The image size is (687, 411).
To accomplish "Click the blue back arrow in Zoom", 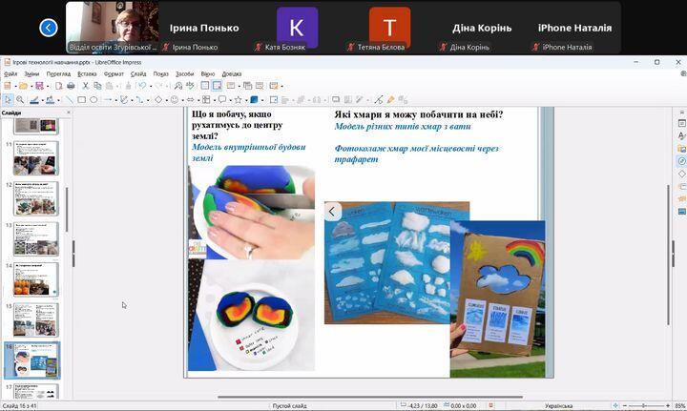I will click(49, 28).
